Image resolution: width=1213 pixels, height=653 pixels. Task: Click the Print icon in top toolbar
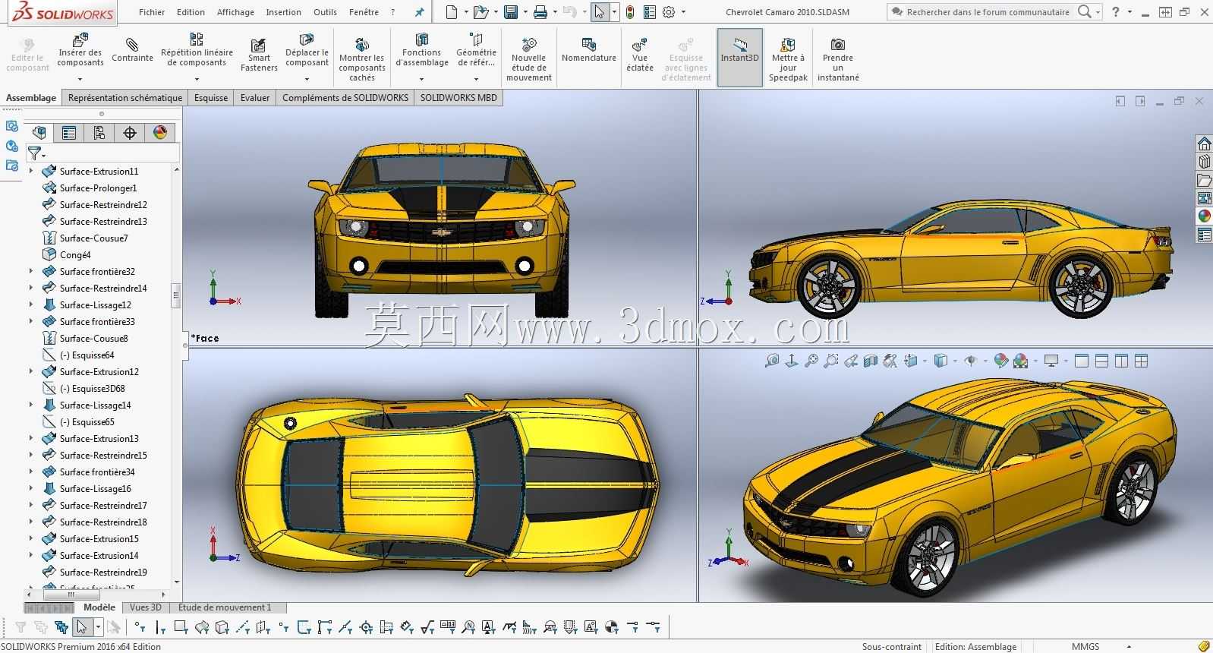[x=540, y=12]
